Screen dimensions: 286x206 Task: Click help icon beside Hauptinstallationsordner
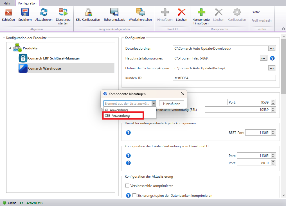[x=272, y=58]
